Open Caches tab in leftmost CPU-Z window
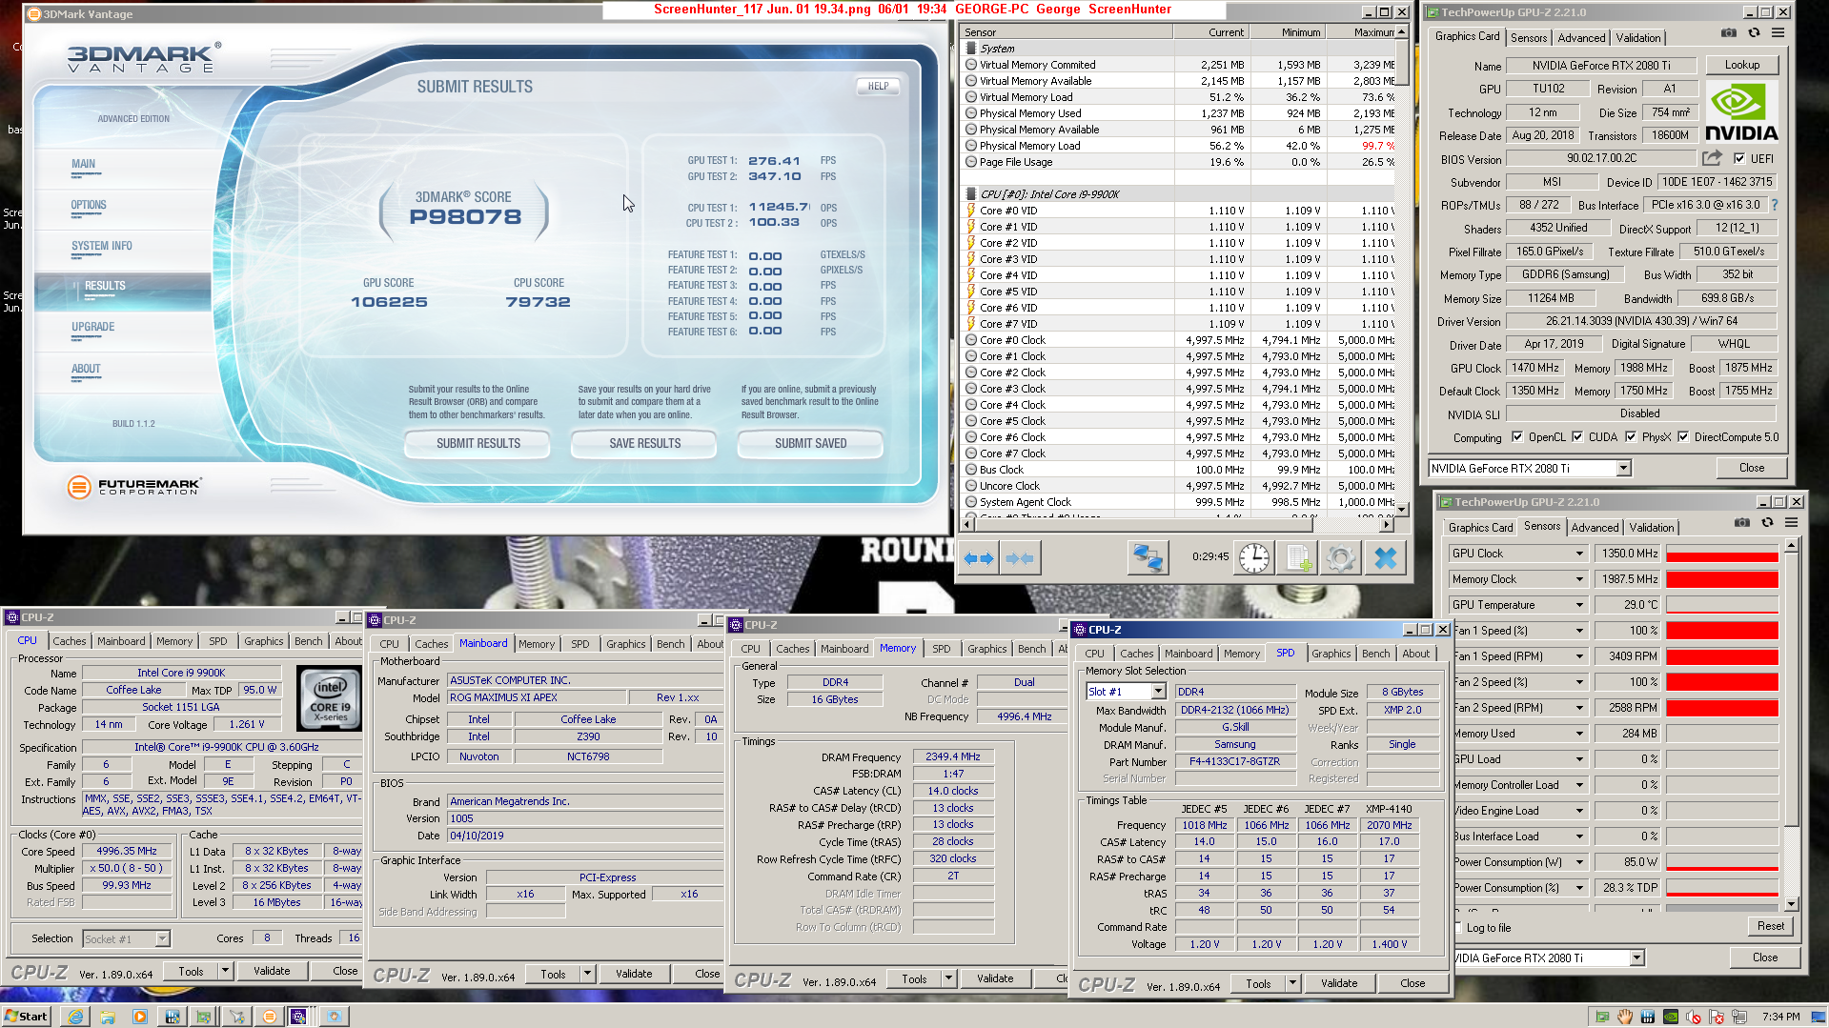 click(70, 641)
